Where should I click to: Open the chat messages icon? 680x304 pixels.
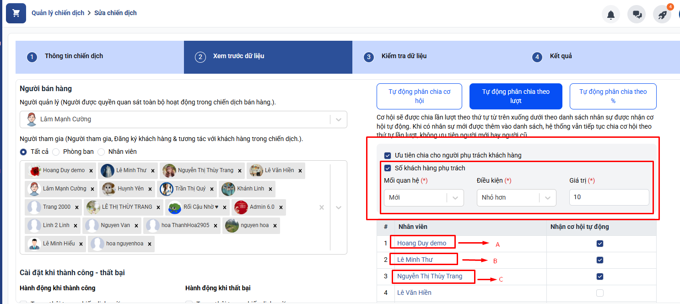[637, 15]
